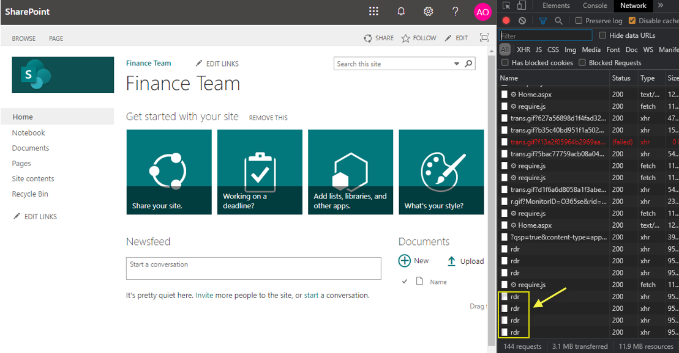Open the PAGE ribbon tab

(x=56, y=38)
